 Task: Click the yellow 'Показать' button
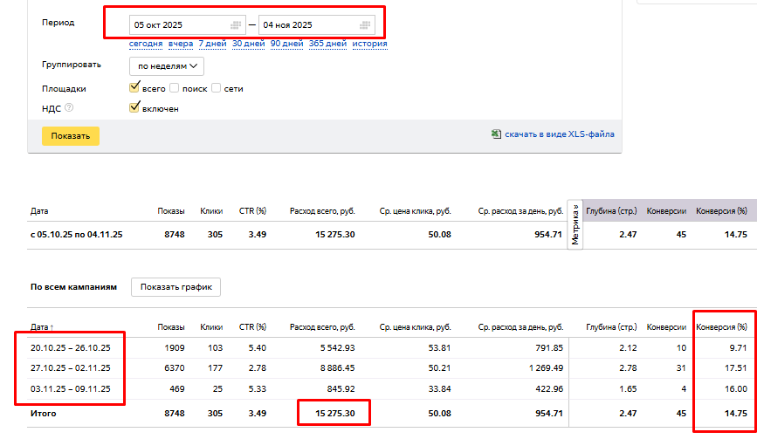point(71,136)
